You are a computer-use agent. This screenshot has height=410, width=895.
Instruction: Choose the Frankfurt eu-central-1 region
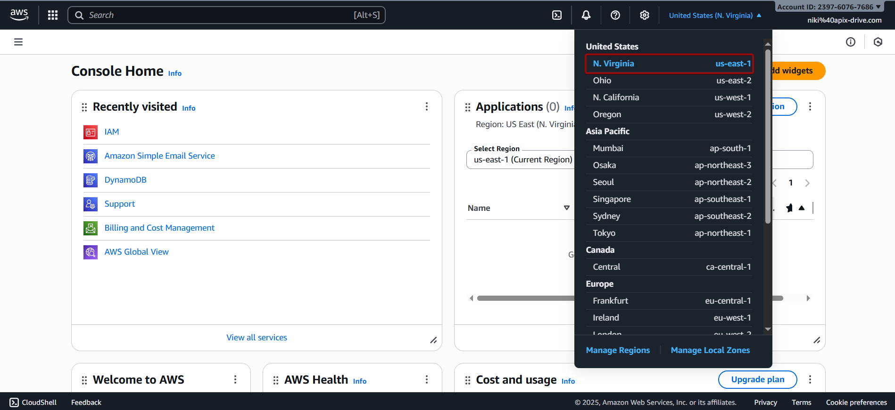coord(671,301)
